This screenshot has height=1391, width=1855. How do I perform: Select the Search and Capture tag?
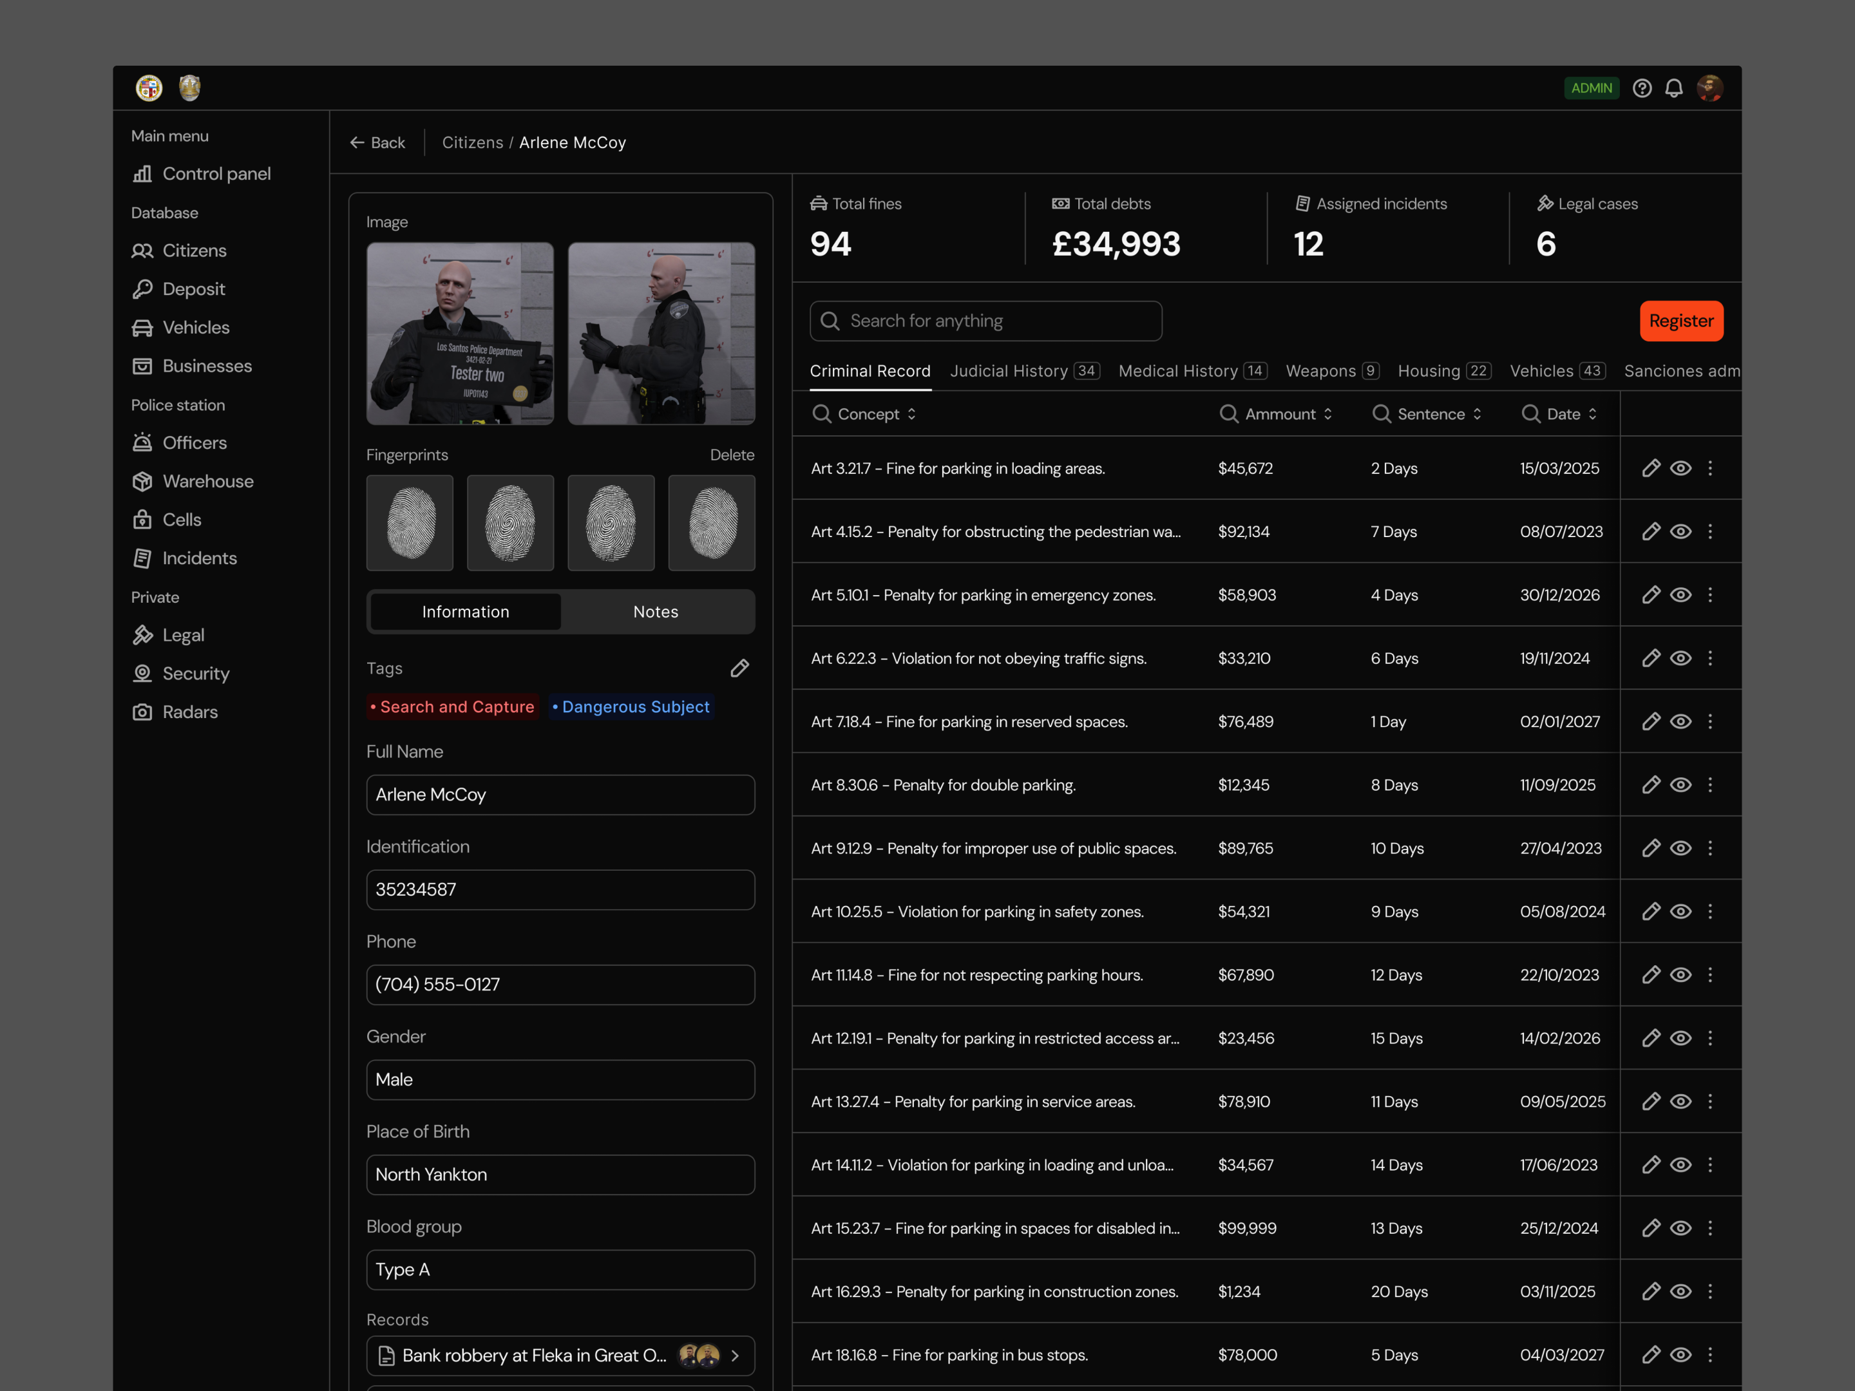452,707
